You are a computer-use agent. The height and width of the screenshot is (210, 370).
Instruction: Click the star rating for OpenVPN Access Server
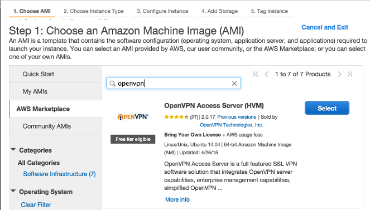176,117
